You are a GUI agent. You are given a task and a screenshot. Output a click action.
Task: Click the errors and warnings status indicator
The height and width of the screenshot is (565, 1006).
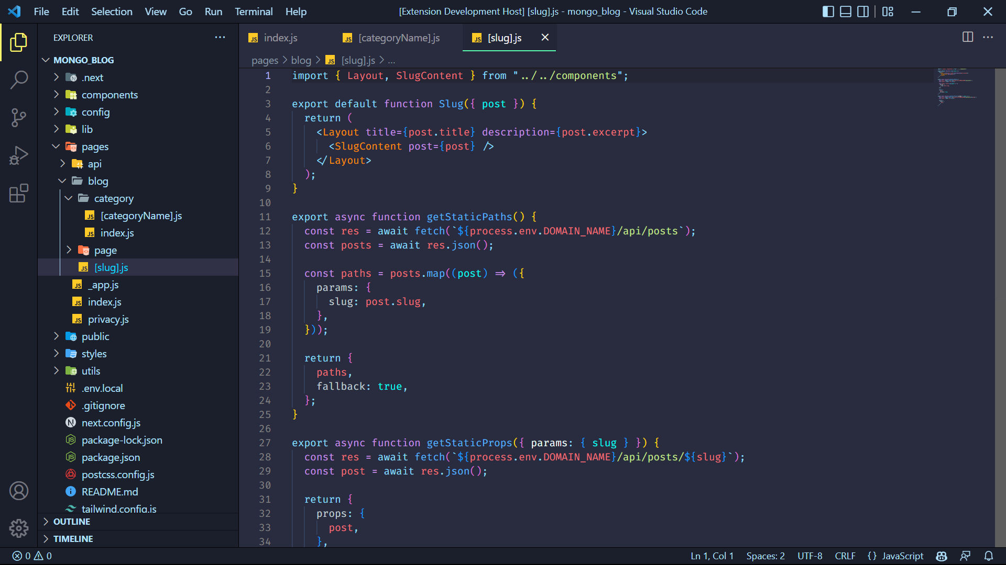(x=32, y=556)
